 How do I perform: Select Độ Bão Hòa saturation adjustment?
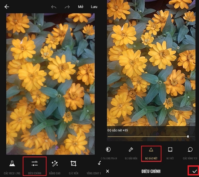click(131, 153)
